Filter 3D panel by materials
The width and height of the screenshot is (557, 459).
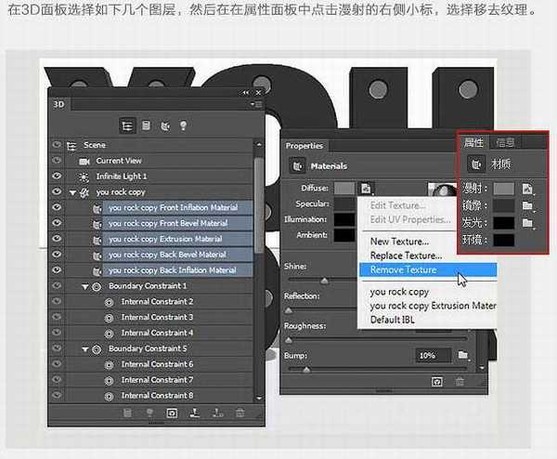pos(165,125)
